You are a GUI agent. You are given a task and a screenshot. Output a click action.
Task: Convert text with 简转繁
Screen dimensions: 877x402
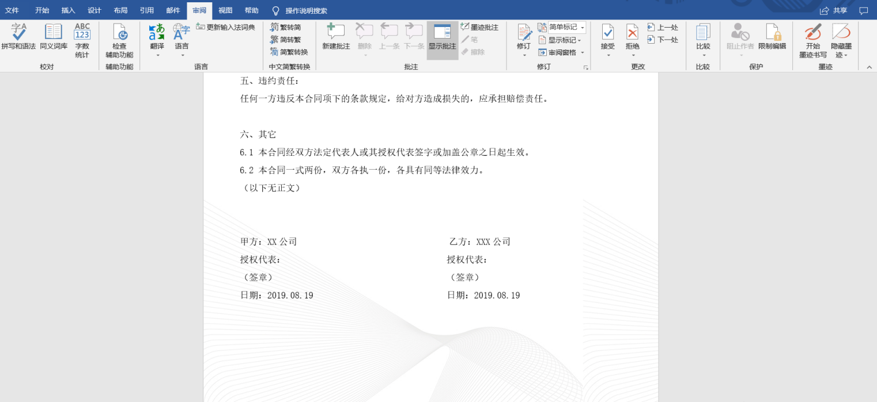point(286,39)
